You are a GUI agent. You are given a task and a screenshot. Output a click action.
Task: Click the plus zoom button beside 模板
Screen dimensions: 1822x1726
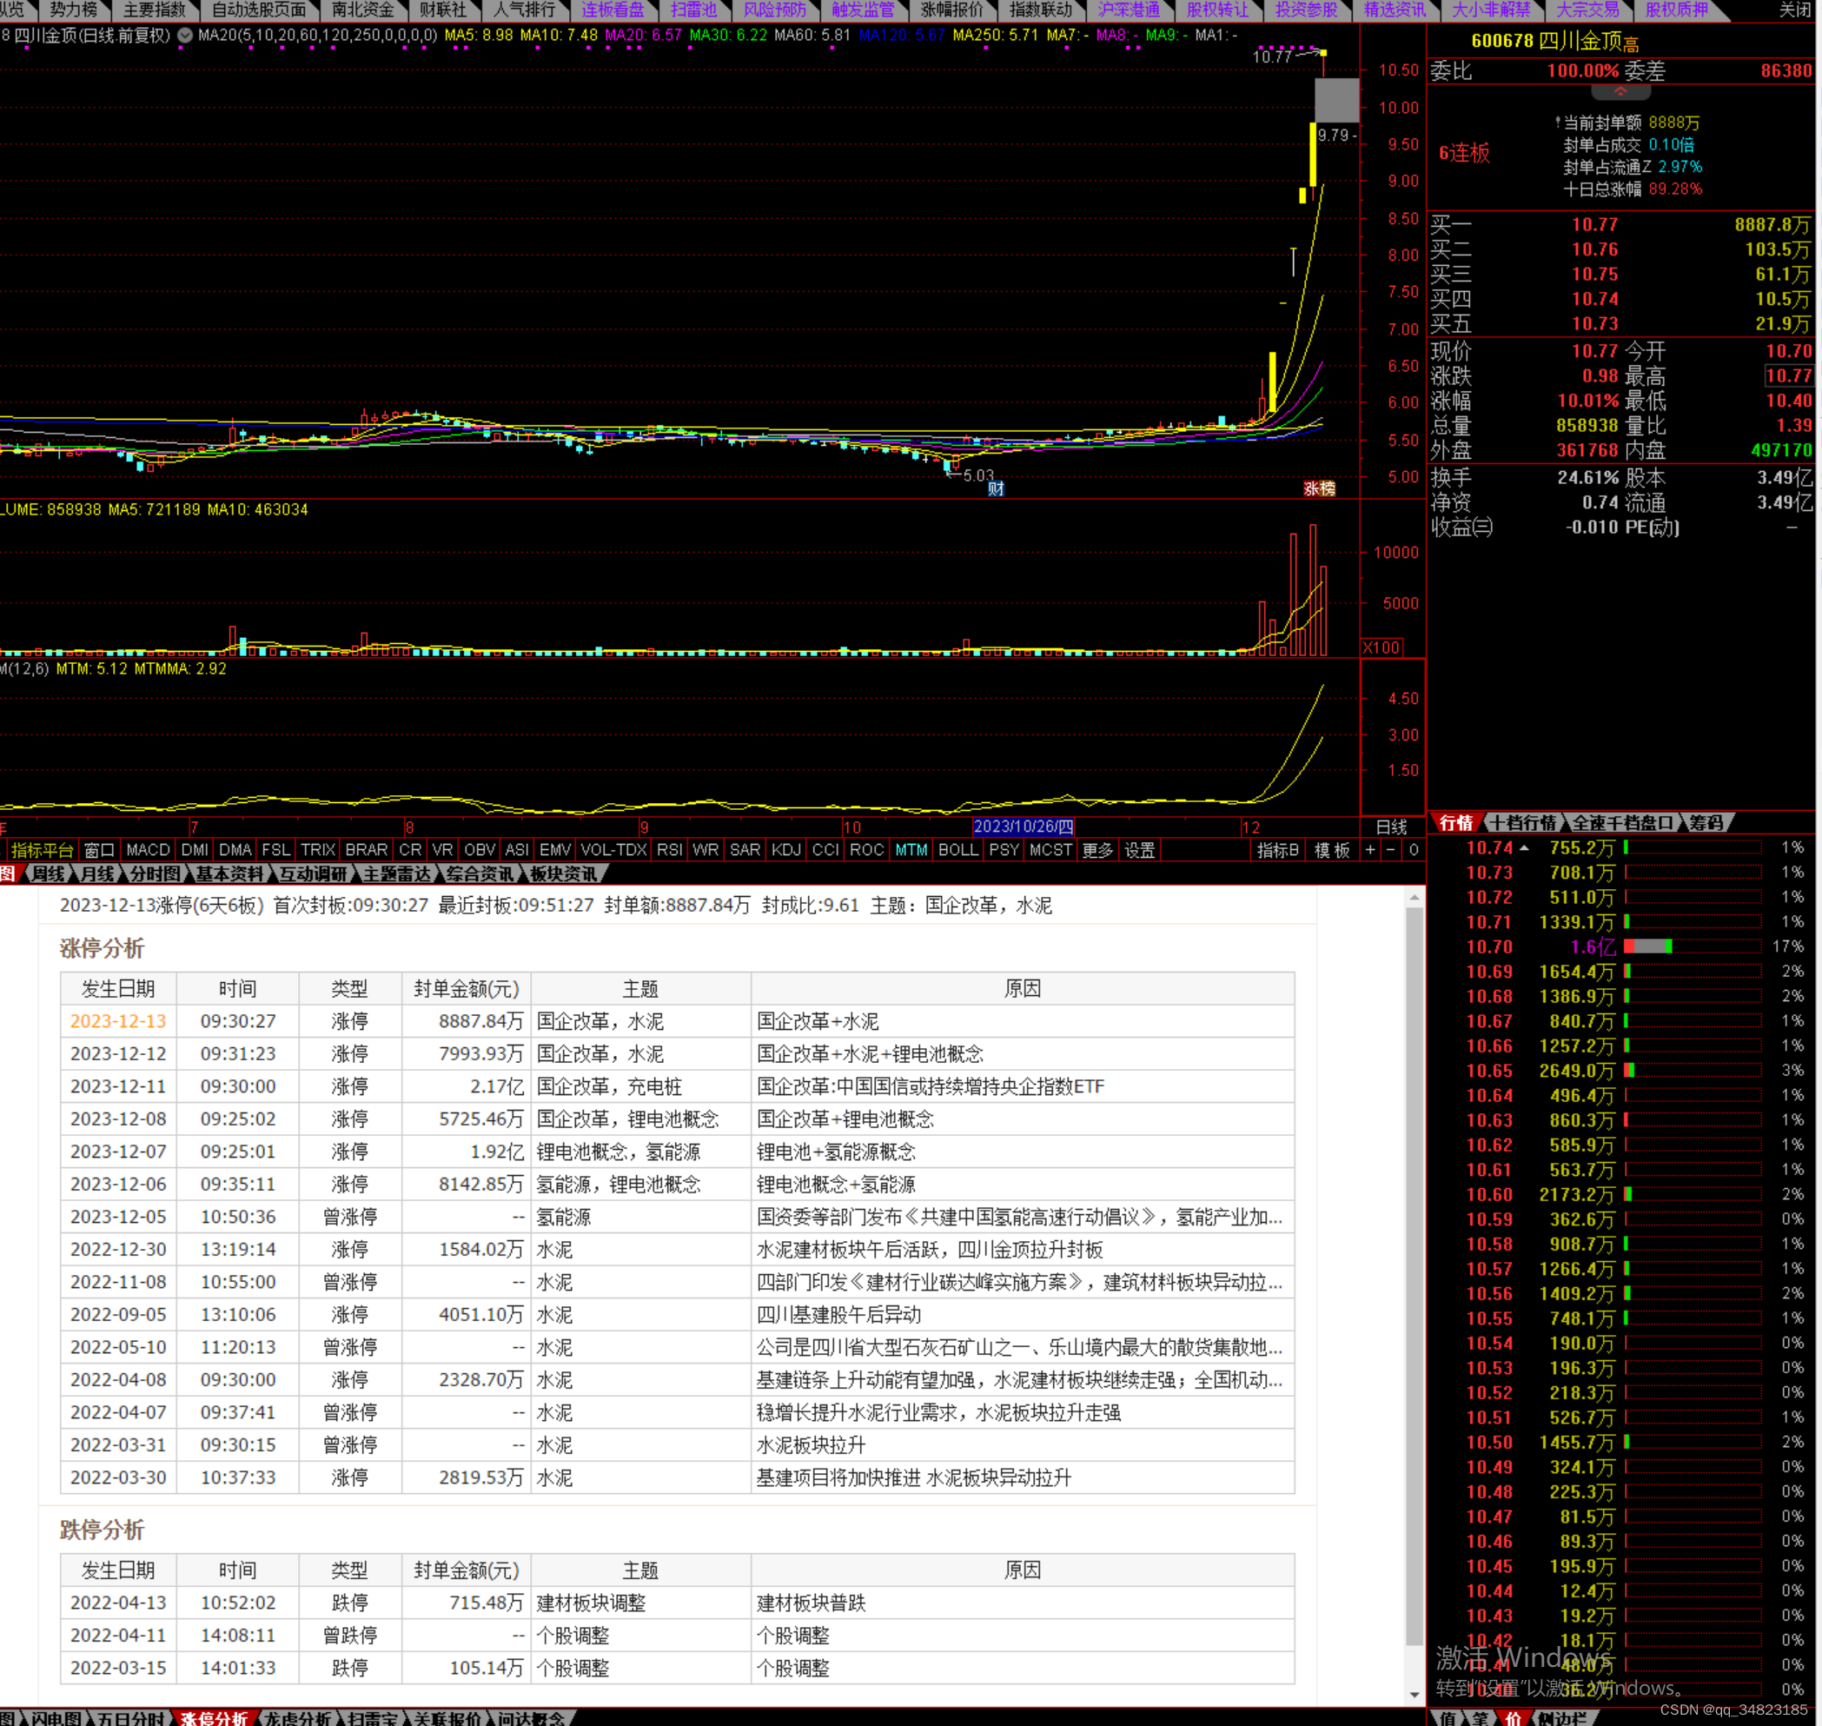(x=1370, y=850)
